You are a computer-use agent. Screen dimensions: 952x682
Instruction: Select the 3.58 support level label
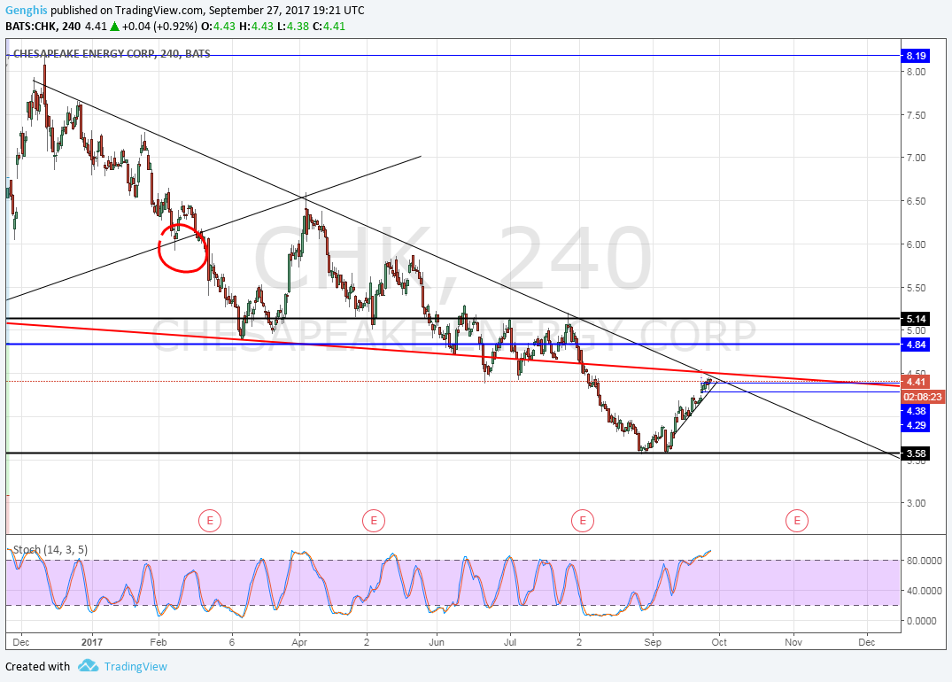tap(915, 453)
